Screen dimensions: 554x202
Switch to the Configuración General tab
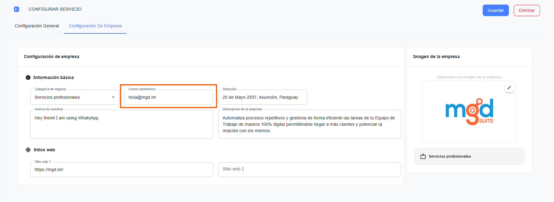pyautogui.click(x=37, y=26)
